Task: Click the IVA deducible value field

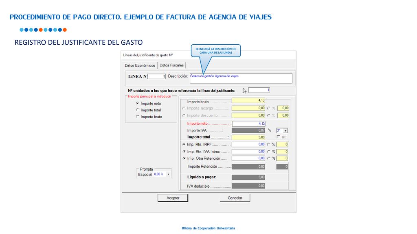Action: pyautogui.click(x=248, y=186)
